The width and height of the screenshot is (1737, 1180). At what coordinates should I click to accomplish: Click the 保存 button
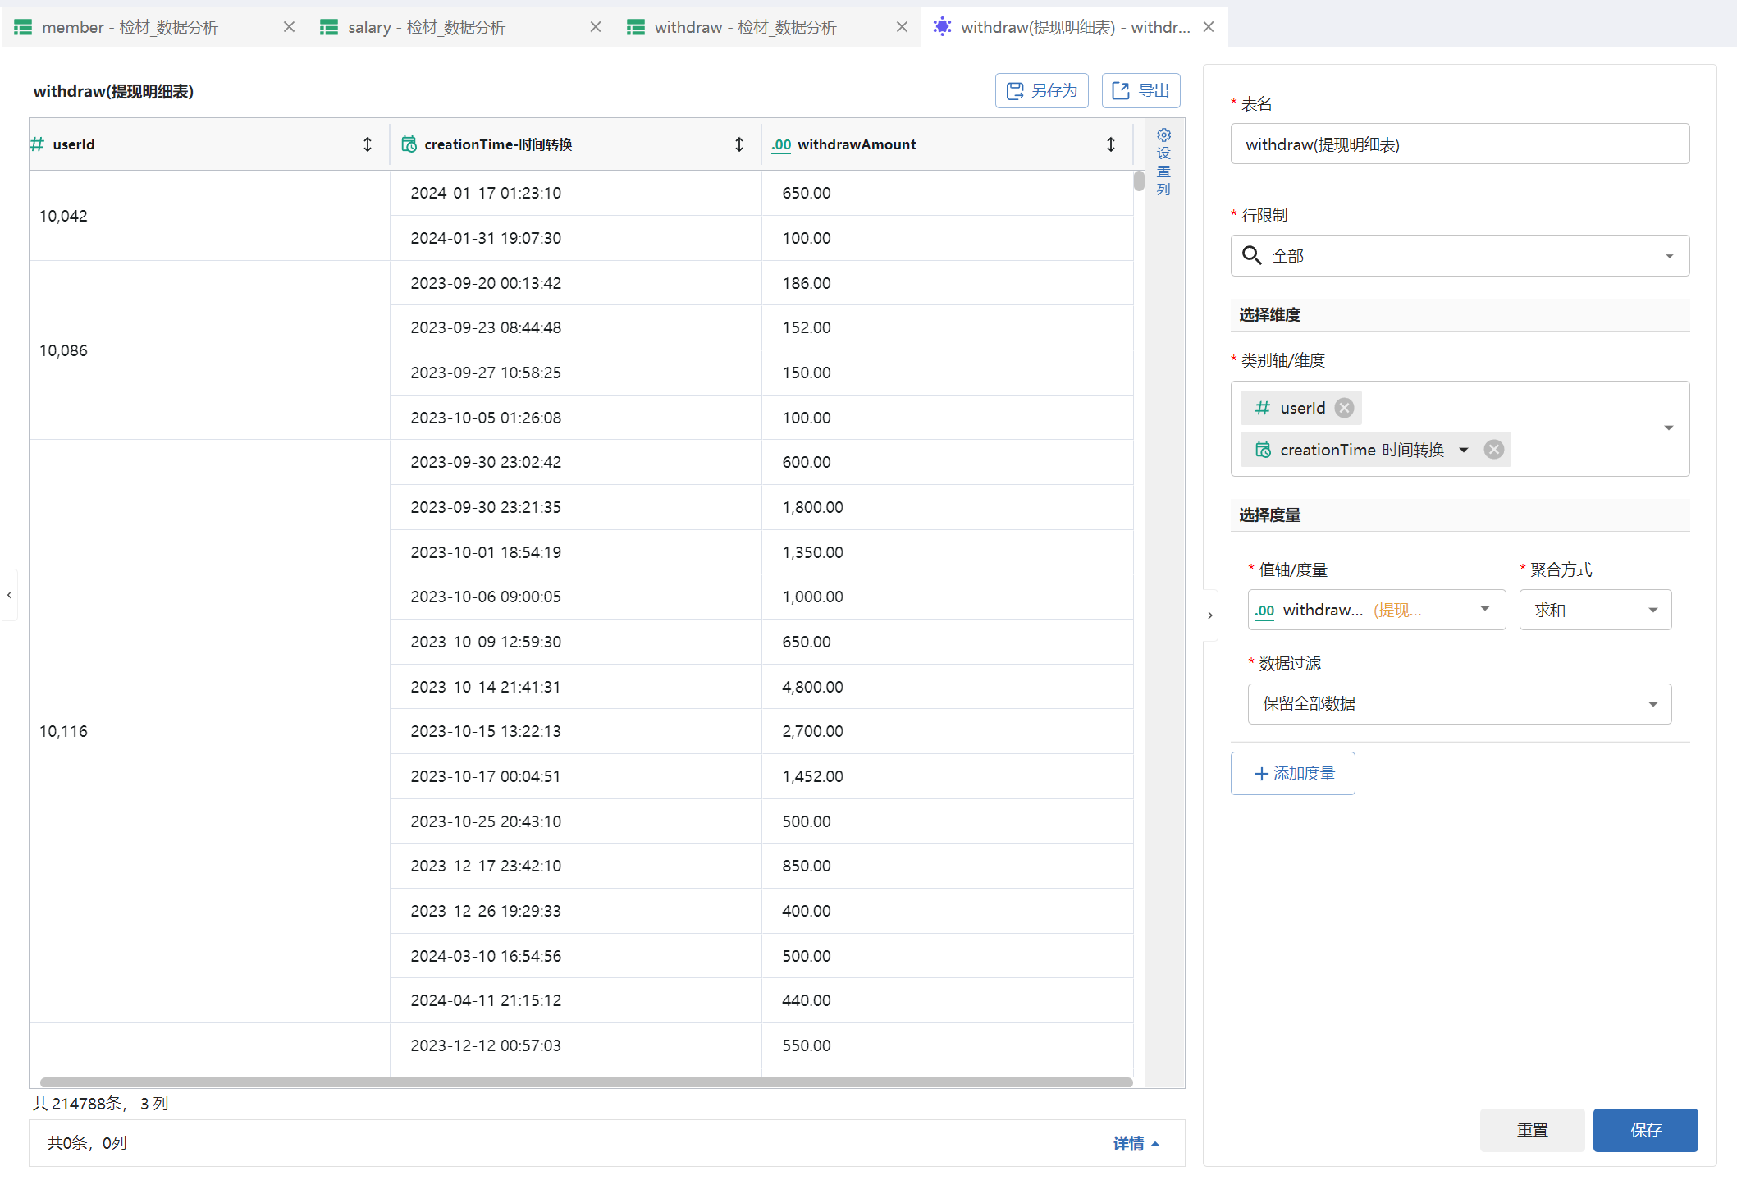tap(1645, 1130)
